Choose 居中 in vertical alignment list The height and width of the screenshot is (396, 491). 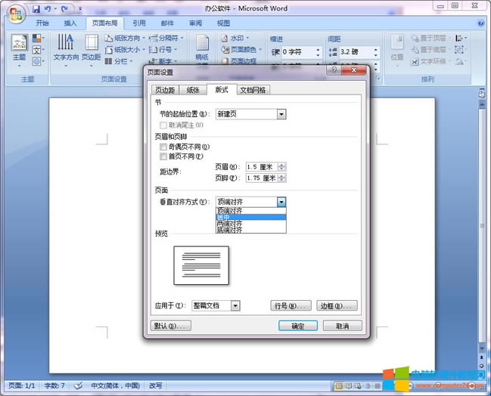point(251,217)
